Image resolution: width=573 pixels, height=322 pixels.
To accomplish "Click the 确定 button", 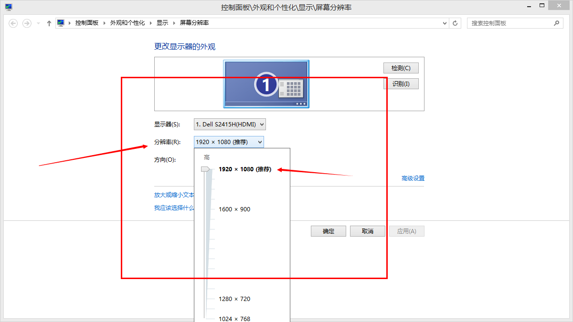I will click(x=329, y=231).
